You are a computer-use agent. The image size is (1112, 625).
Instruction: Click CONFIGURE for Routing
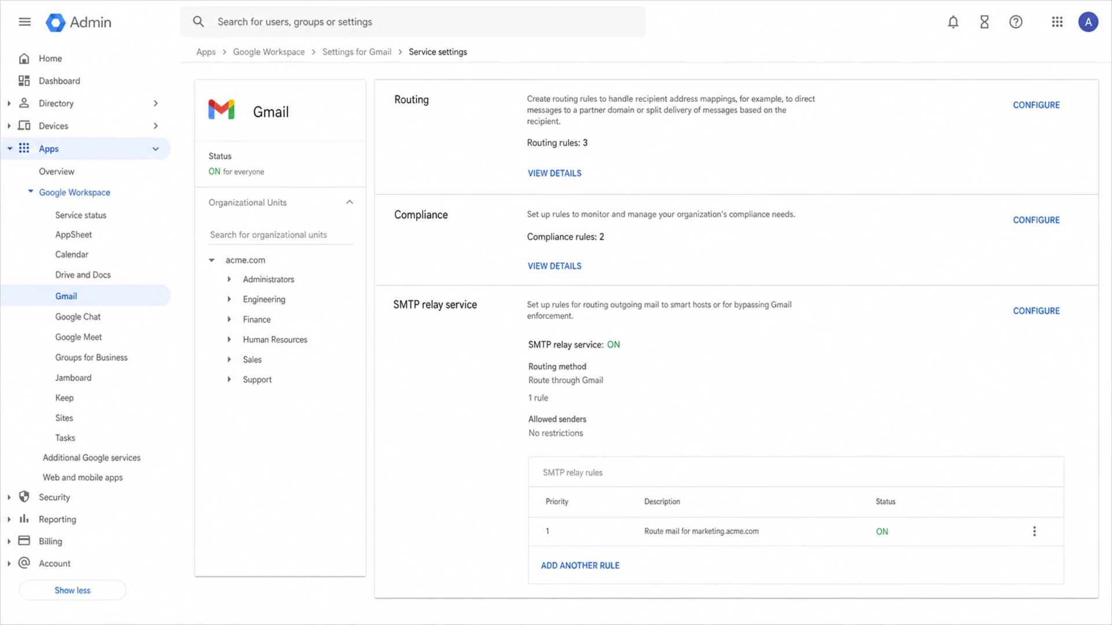[1036, 105]
